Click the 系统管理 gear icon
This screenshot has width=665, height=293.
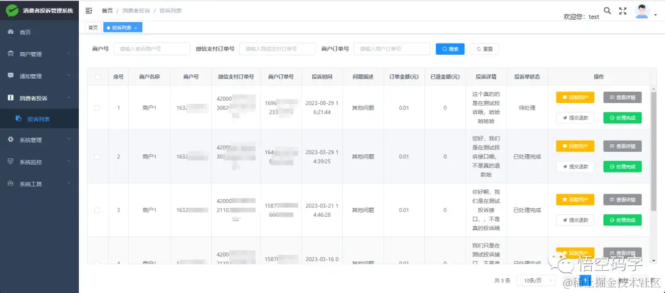point(11,139)
